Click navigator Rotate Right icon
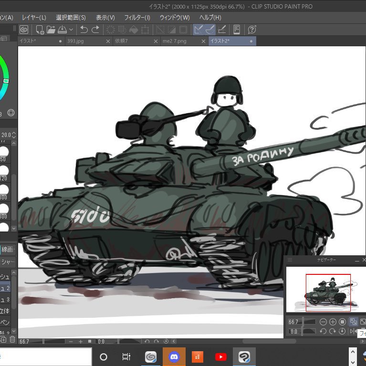Image resolution: width=366 pixels, height=366 pixels. (x=333, y=331)
